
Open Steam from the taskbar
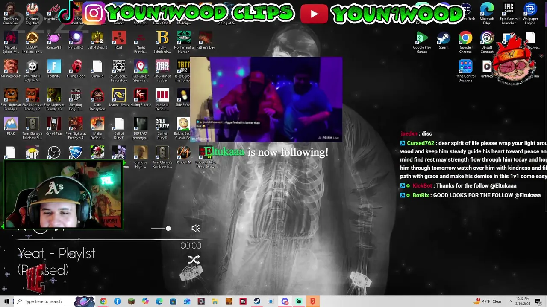[x=257, y=301]
